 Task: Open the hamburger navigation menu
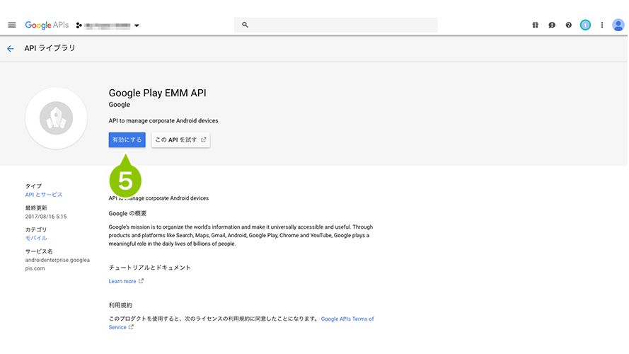click(x=12, y=25)
